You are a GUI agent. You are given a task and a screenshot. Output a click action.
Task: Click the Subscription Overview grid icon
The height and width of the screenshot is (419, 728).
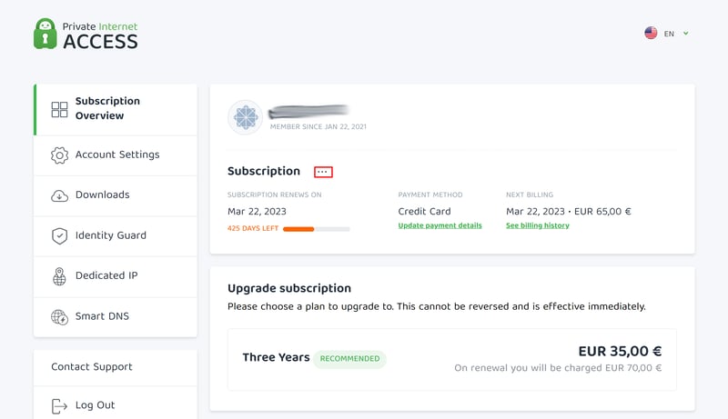pos(59,109)
